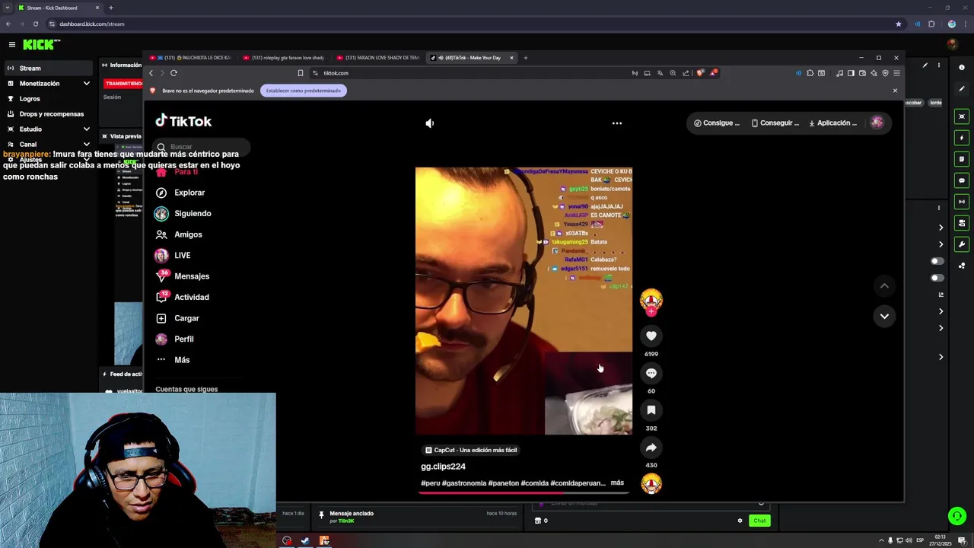
Task: Click 'Aplicación ...' download button on TikTok
Action: coord(832,123)
